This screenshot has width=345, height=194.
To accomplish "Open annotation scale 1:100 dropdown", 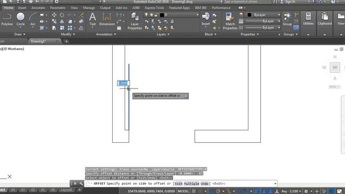I will [x=291, y=191].
